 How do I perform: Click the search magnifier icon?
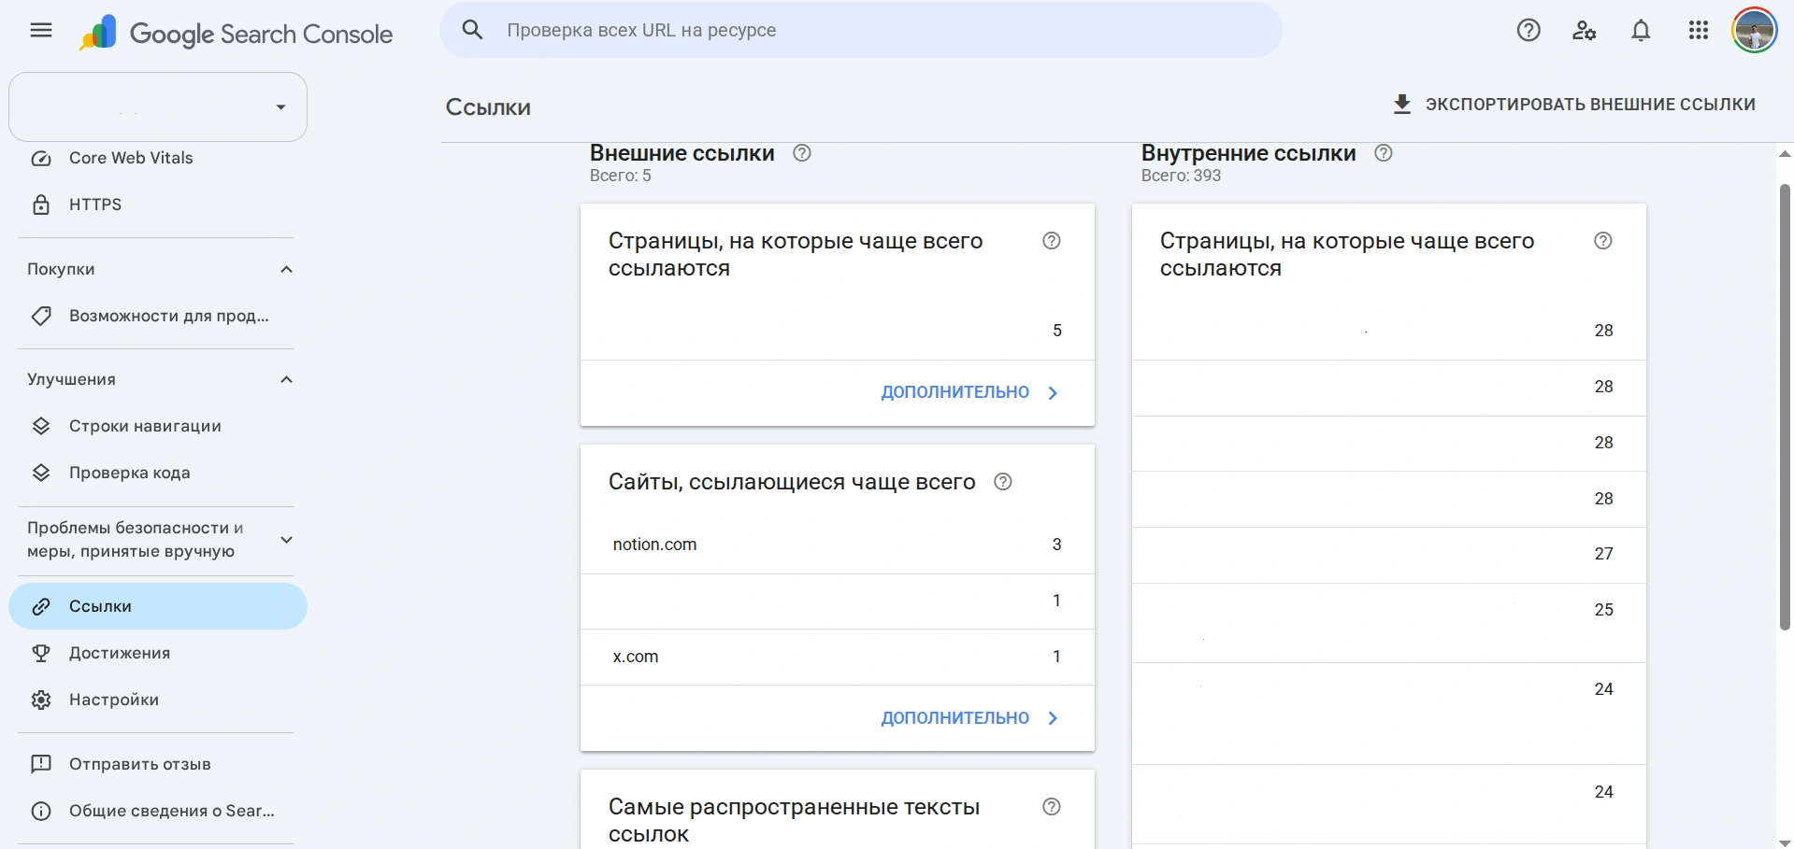tap(473, 30)
